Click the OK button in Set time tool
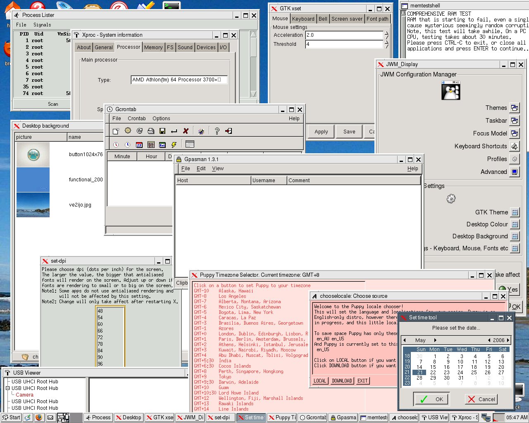Screen dimensions: 529x423 [x=431, y=399]
